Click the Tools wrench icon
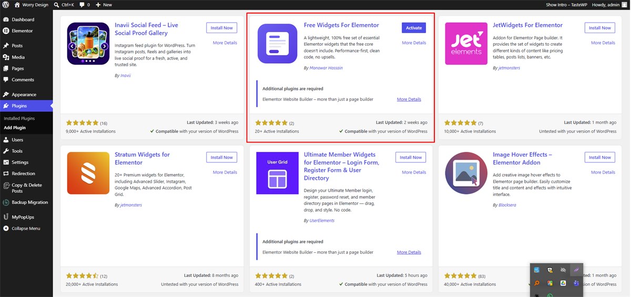 point(6,151)
